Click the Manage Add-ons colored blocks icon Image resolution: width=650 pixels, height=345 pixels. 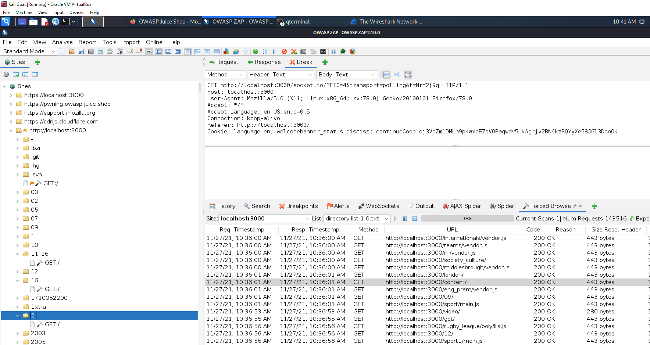(x=226, y=51)
